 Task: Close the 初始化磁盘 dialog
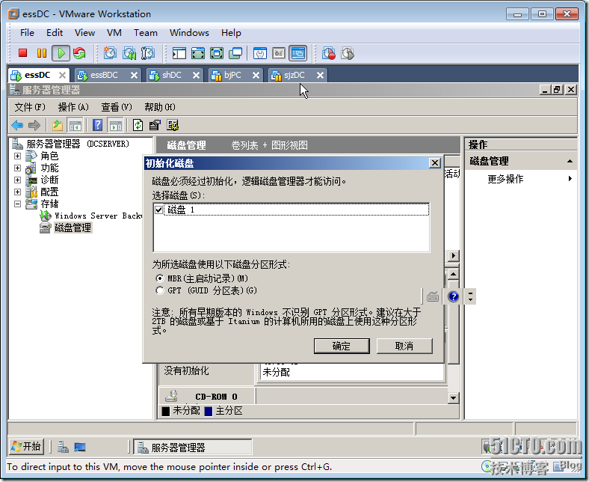click(435, 163)
